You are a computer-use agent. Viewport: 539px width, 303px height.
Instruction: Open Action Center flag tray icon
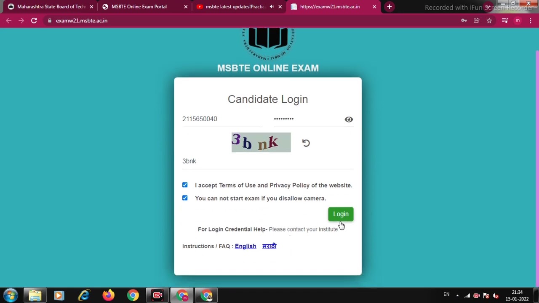[486, 296]
